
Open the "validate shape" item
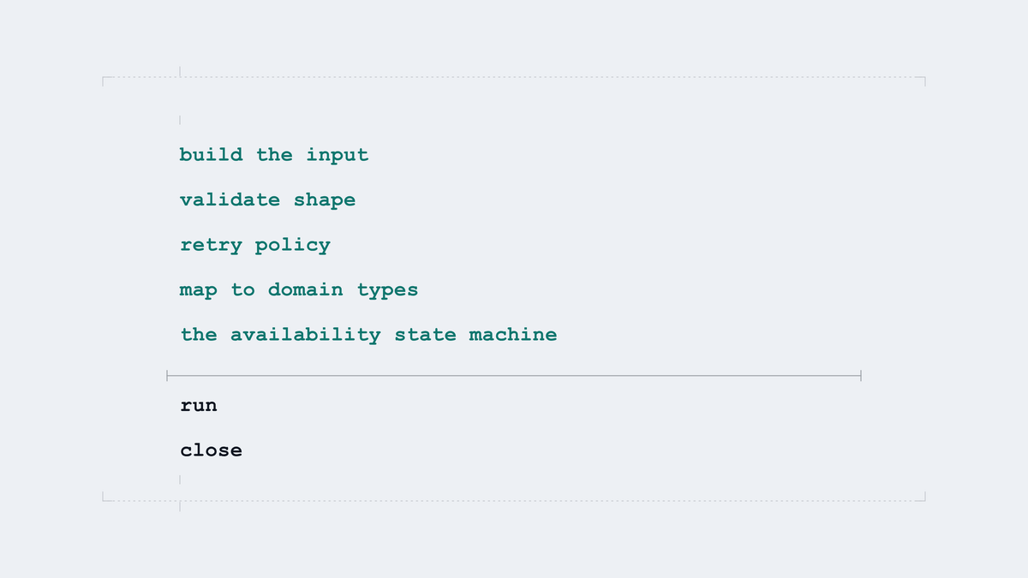click(267, 200)
